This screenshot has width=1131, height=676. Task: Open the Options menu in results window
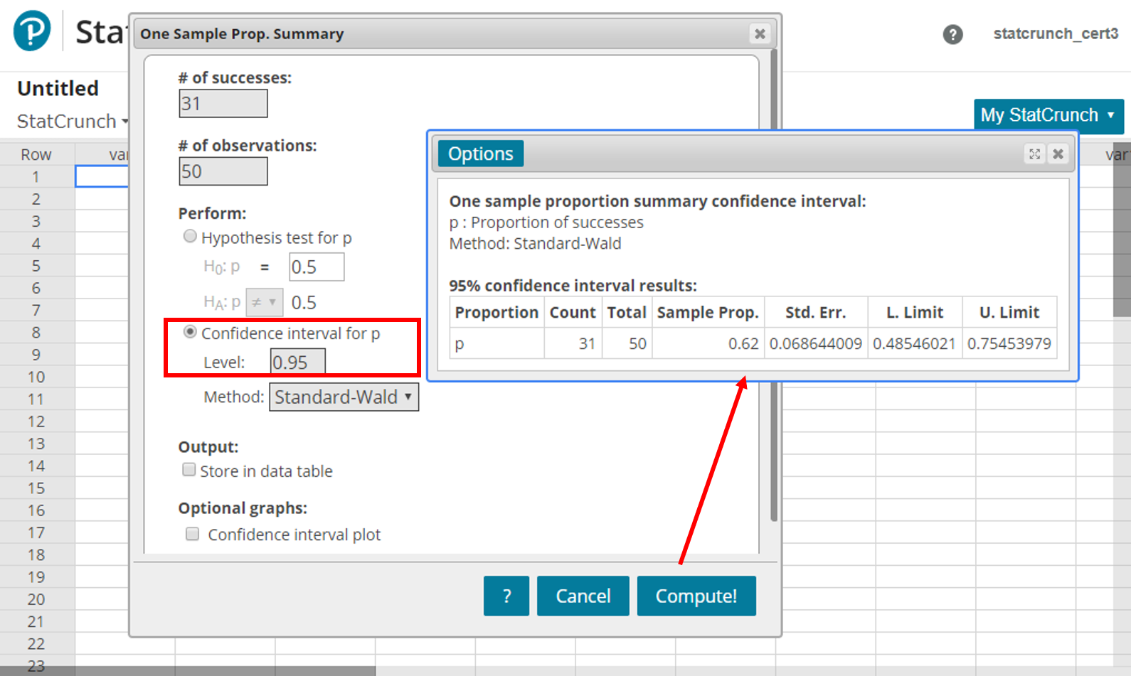pyautogui.click(x=480, y=154)
